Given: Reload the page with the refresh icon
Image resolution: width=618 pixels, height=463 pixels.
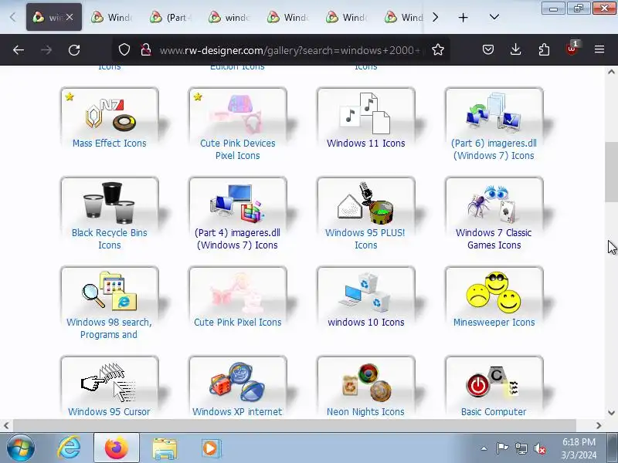Looking at the screenshot, I should click(74, 50).
